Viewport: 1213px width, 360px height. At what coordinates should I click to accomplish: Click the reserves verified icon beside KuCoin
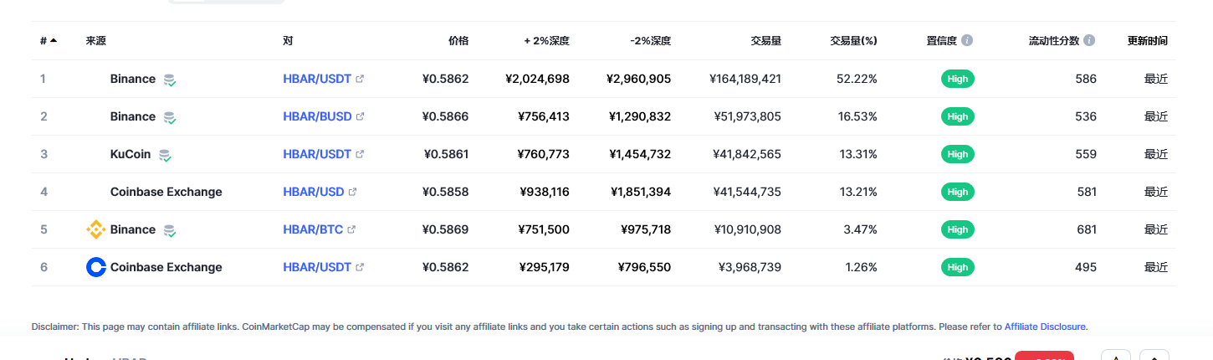[165, 155]
